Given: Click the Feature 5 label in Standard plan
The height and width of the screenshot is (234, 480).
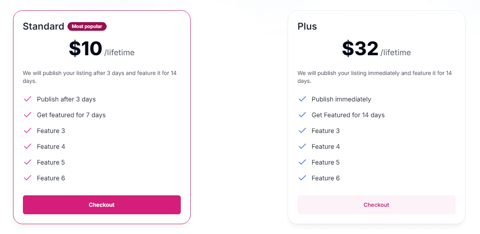Looking at the screenshot, I should point(51,162).
